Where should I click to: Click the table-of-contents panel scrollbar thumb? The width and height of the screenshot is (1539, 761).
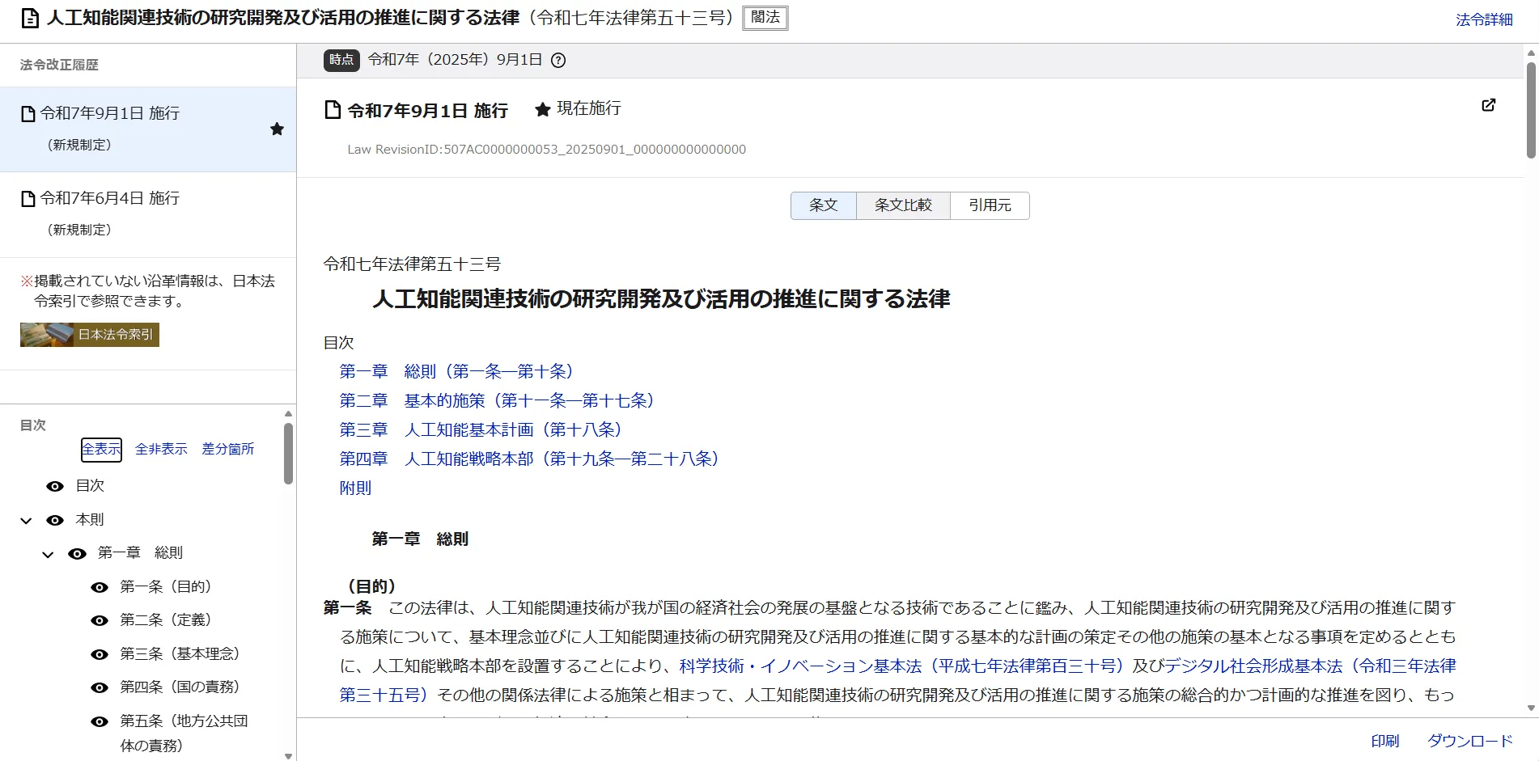(288, 454)
